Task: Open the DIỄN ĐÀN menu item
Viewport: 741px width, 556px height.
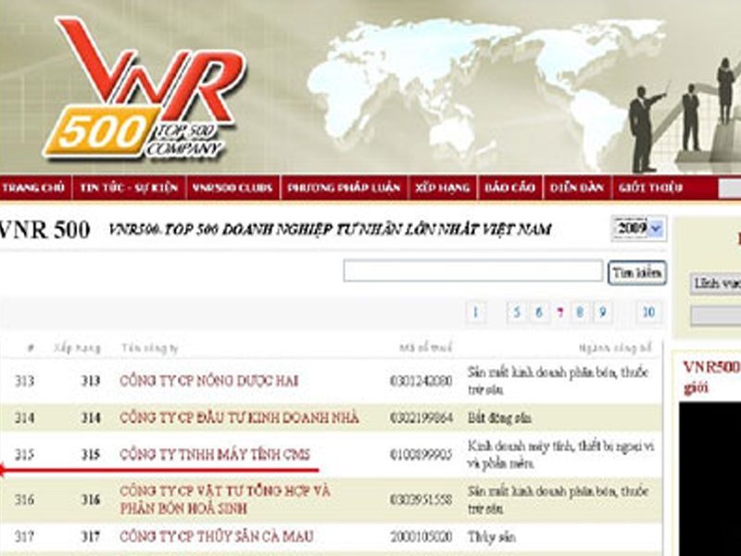Action: (577, 188)
